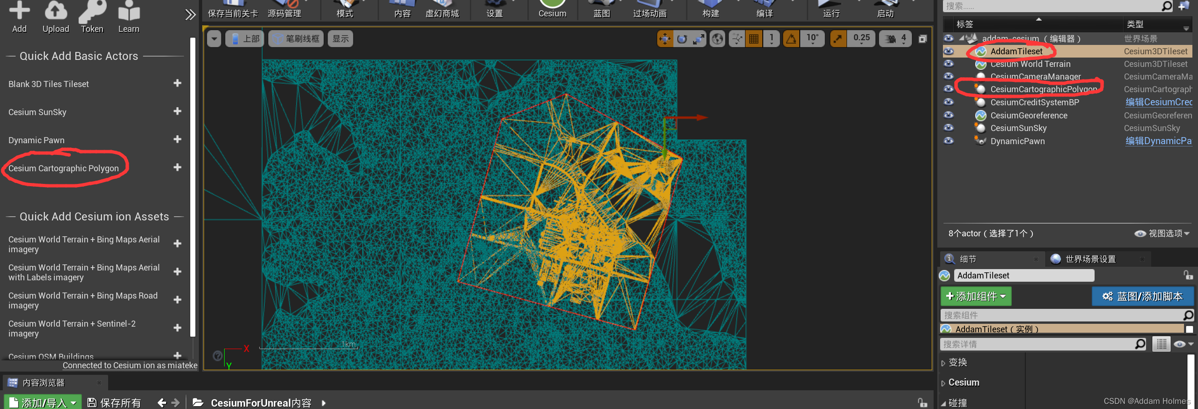Open the details view options eye dropdown
Image resolution: width=1198 pixels, height=409 pixels.
(x=1184, y=344)
